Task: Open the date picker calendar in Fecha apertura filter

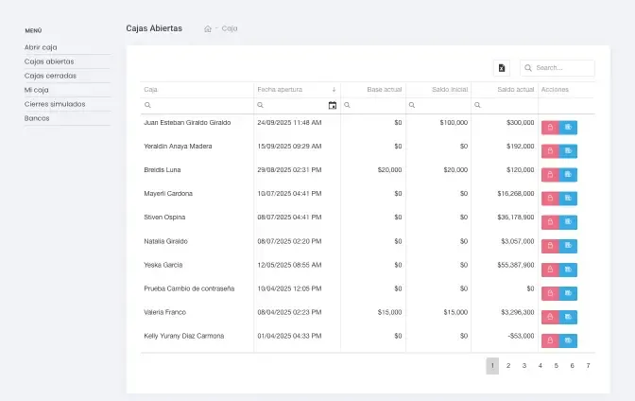Action: pos(333,105)
